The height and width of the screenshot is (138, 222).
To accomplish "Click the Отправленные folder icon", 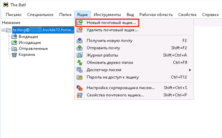I will pyautogui.click(x=14, y=49).
